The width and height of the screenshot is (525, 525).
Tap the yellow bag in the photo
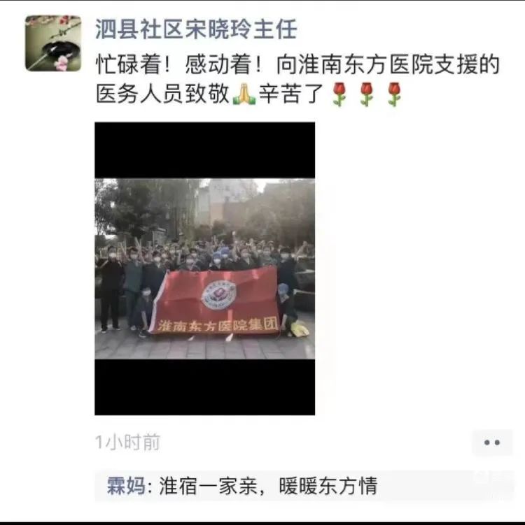click(300, 329)
